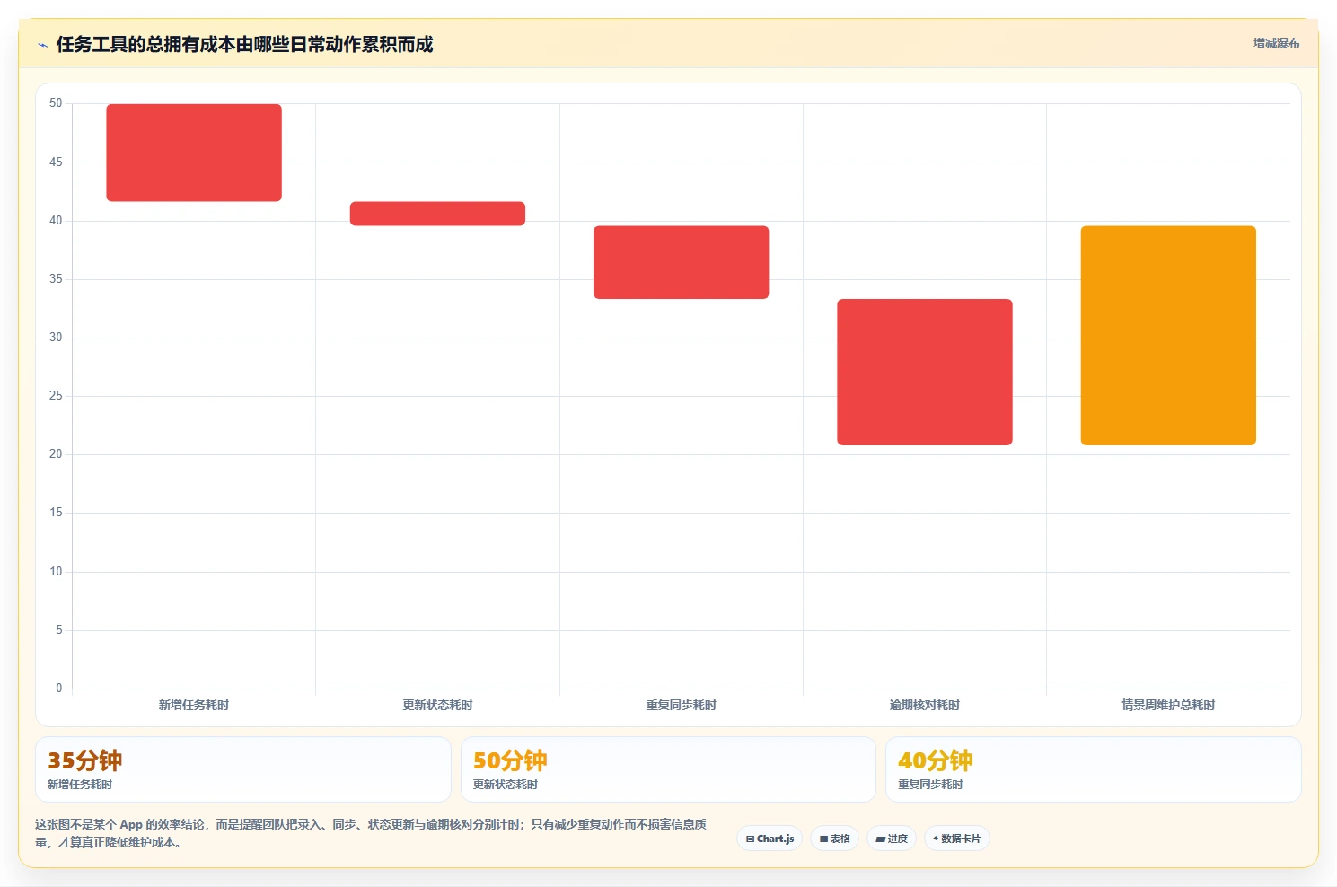Open the 进度 tag chip
The height and width of the screenshot is (887, 1337).
tap(892, 839)
